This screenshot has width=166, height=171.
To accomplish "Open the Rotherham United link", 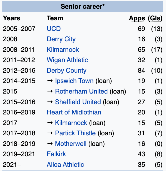I will tap(81, 91).
